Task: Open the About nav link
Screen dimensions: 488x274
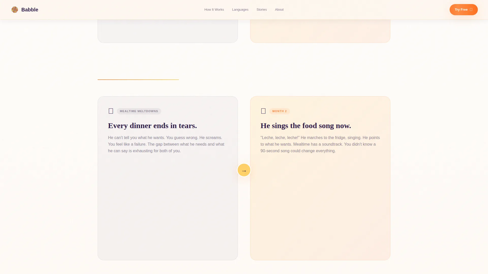Action: click(x=279, y=10)
